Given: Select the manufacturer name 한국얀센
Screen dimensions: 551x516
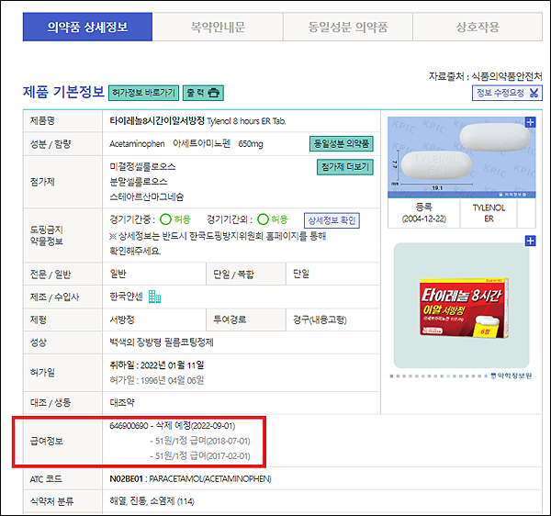Looking at the screenshot, I should click(x=126, y=297).
